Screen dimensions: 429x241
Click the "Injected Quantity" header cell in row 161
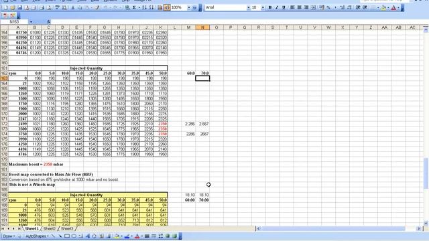click(88, 68)
